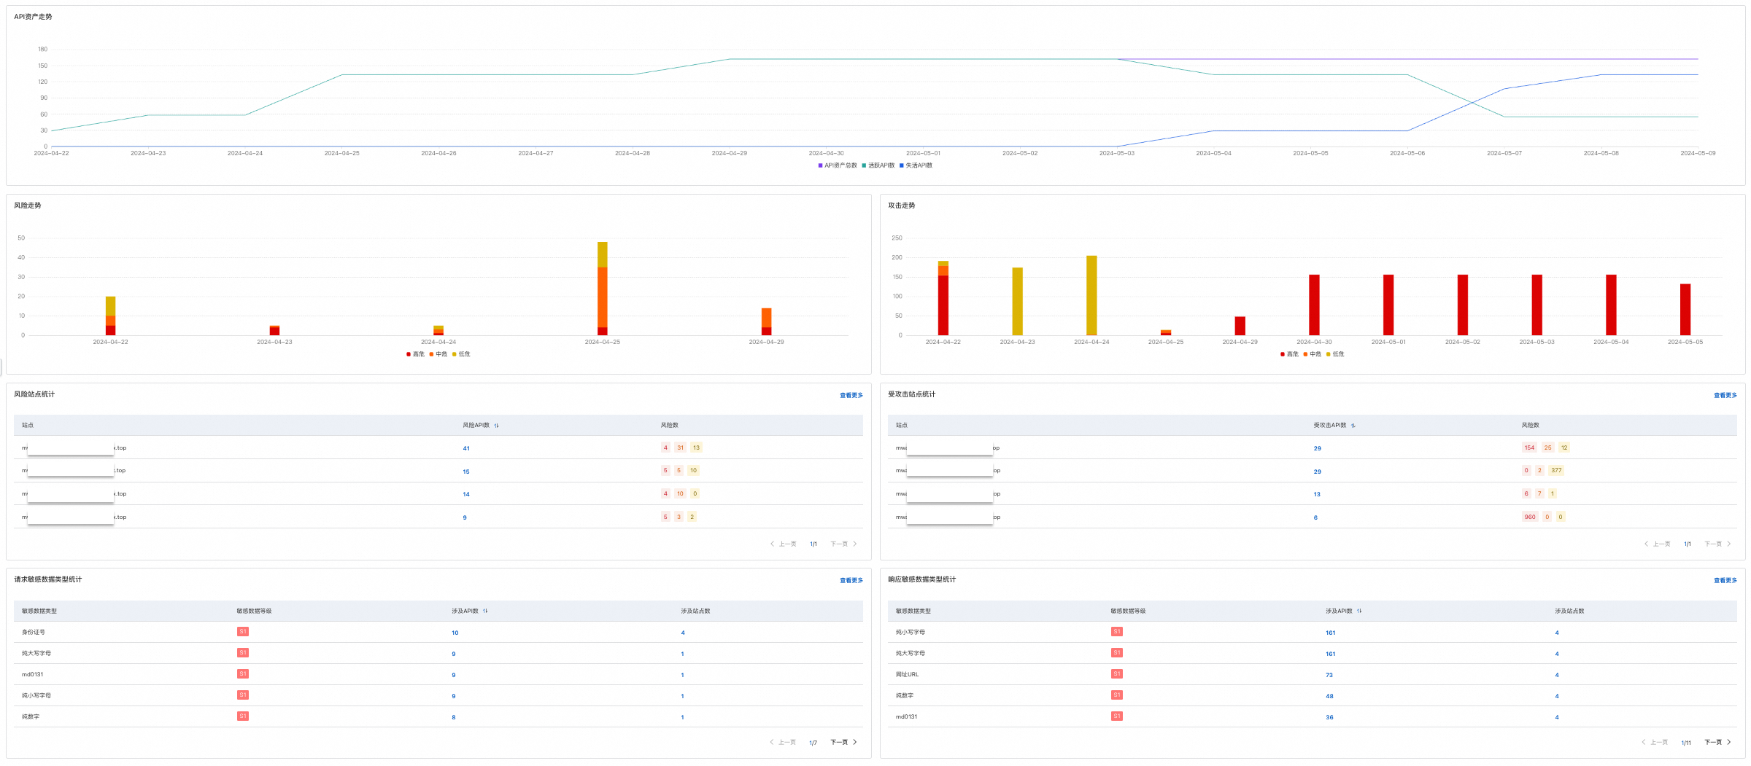
Task: Click 上一页 in 风险站点统计 pagination
Action: click(x=784, y=544)
